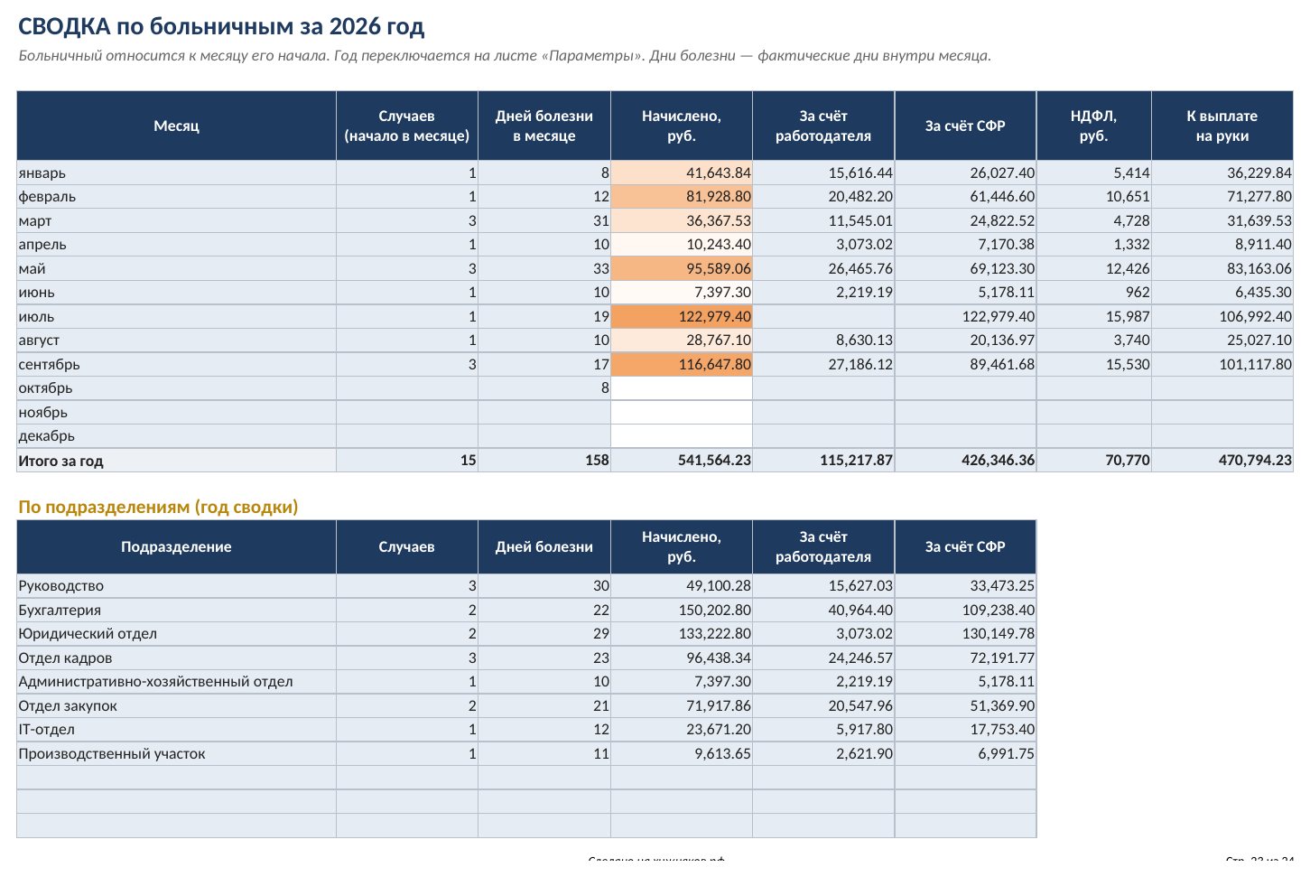This screenshot has height=877, width=1310.
Task: Click the "Подразделение" column header
Action: [x=176, y=546]
